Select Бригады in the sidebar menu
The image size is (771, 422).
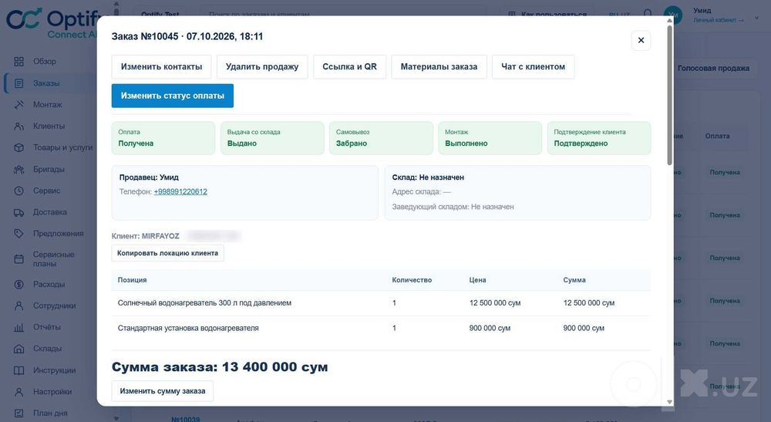click(49, 169)
